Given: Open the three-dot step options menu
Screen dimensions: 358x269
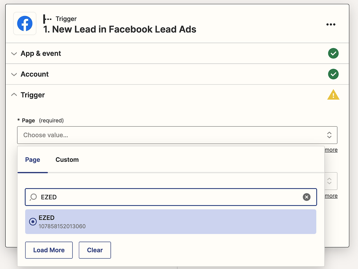Looking at the screenshot, I should point(331,25).
